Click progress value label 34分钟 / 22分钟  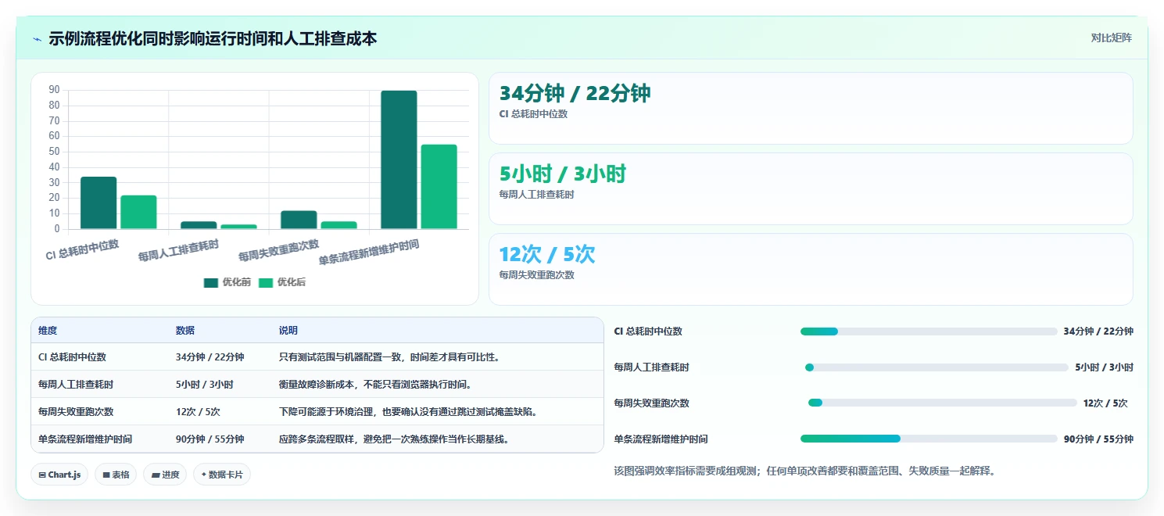[x=1098, y=331]
